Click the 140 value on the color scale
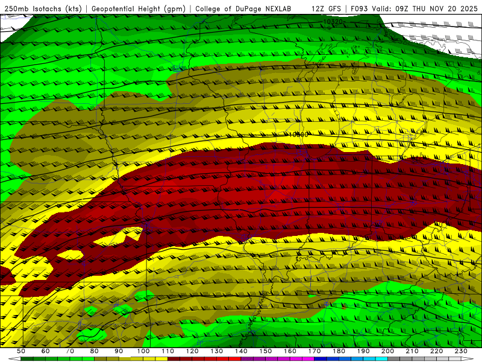This screenshot has height=362, width=482. [241, 351]
